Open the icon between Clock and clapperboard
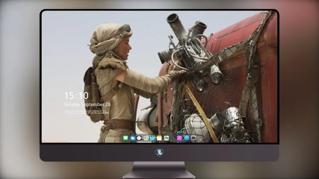This screenshot has width=319, height=179. tap(146, 138)
